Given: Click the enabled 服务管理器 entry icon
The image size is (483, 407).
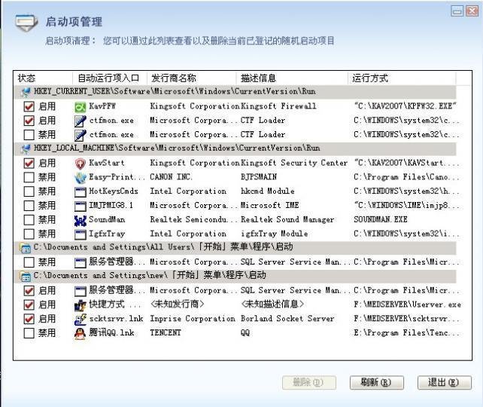Looking at the screenshot, I should [x=80, y=291].
